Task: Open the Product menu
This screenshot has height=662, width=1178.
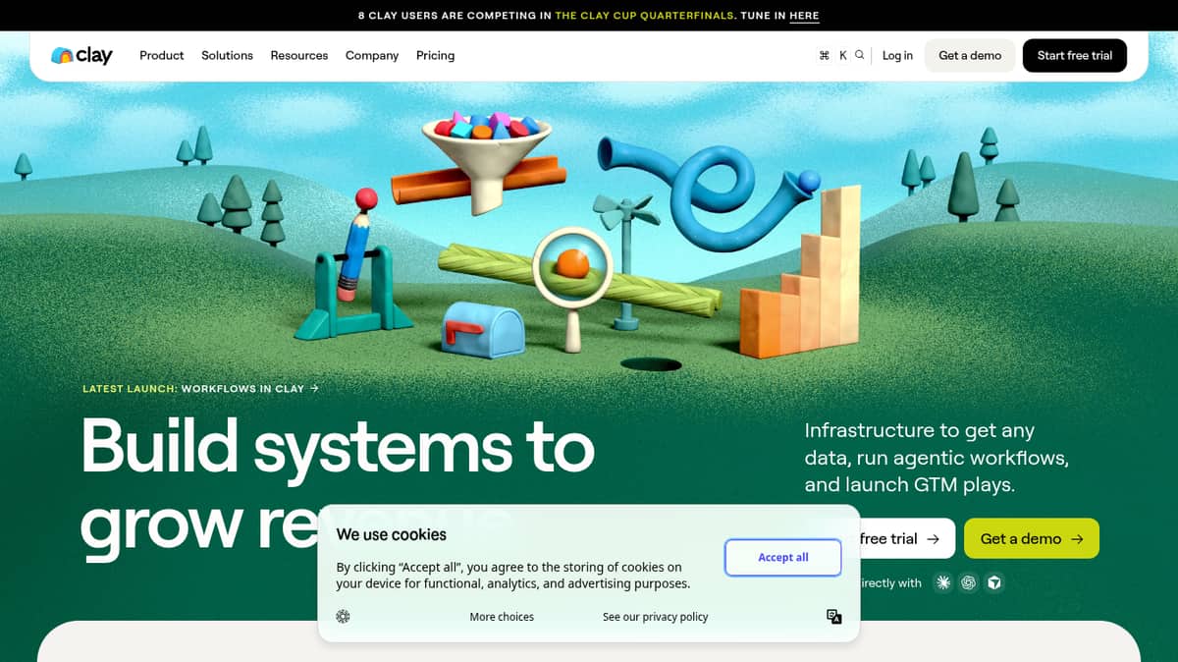Action: click(x=162, y=56)
